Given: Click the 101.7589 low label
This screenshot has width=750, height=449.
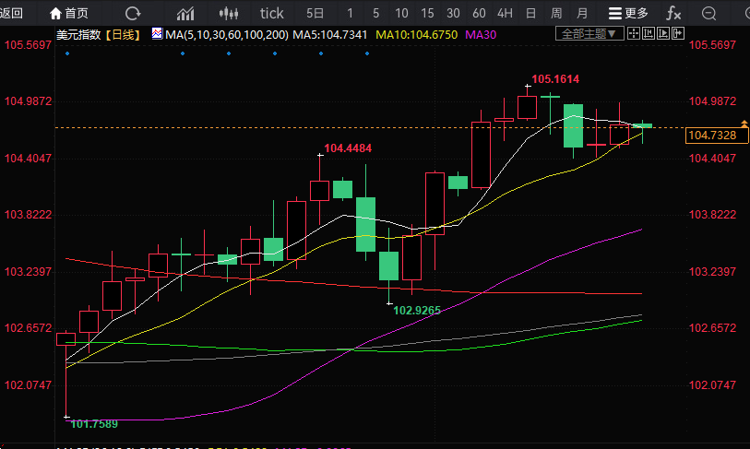Looking at the screenshot, I should [x=94, y=424].
